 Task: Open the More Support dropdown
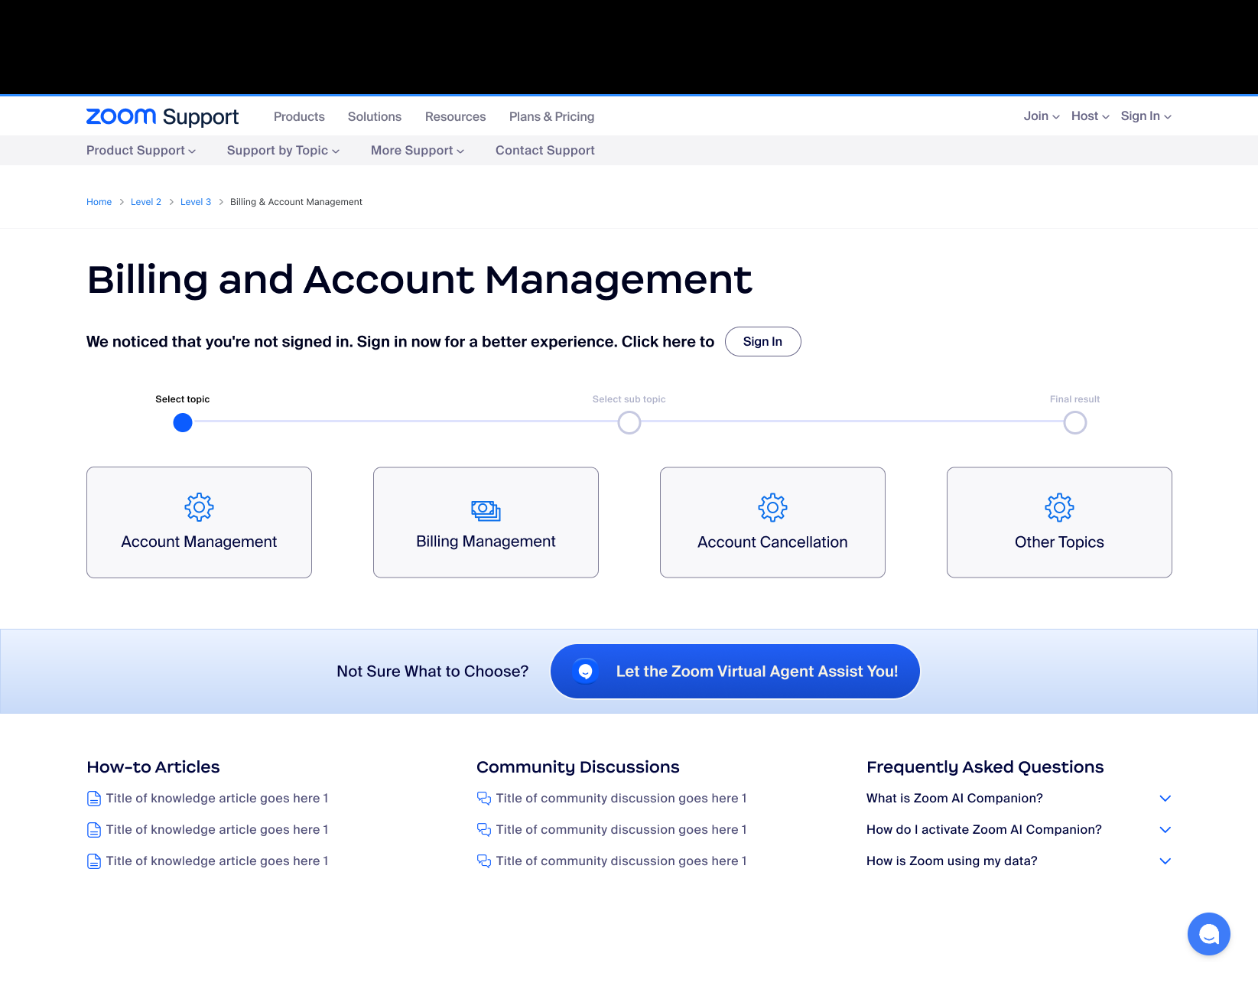coord(418,151)
